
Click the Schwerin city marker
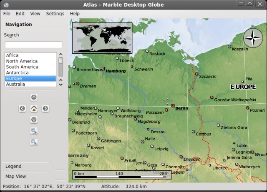tap(132, 67)
